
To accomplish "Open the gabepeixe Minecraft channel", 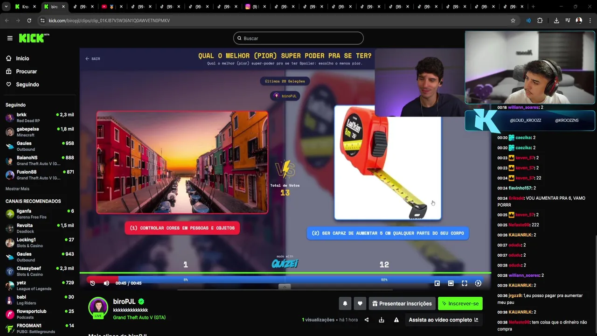I will click(x=39, y=132).
